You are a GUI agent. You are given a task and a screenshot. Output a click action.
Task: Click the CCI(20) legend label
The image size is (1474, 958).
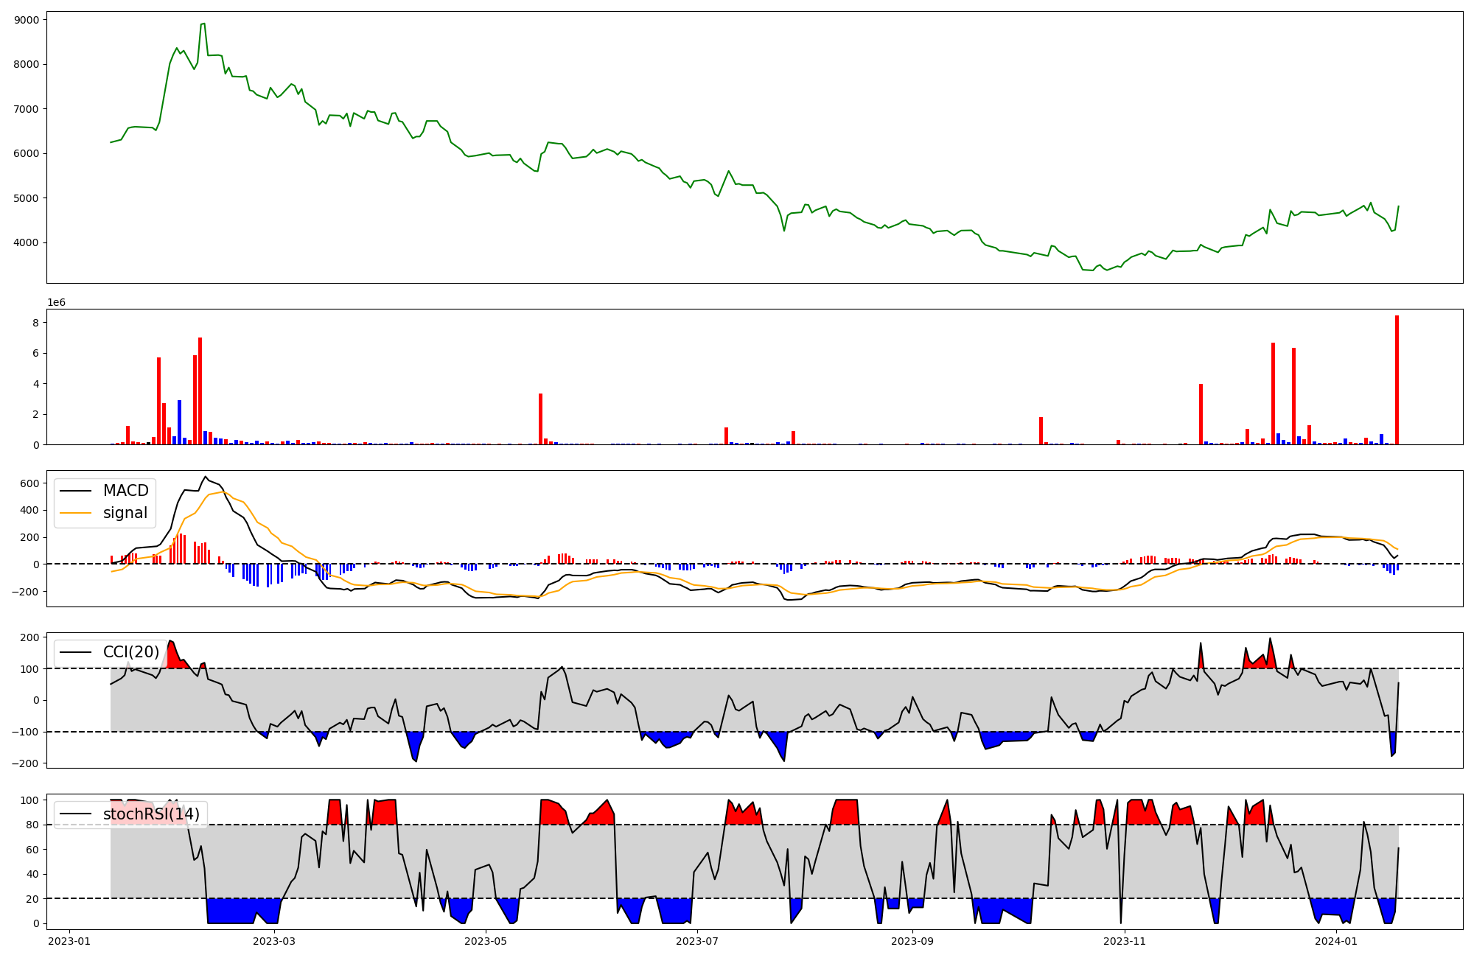point(131,652)
